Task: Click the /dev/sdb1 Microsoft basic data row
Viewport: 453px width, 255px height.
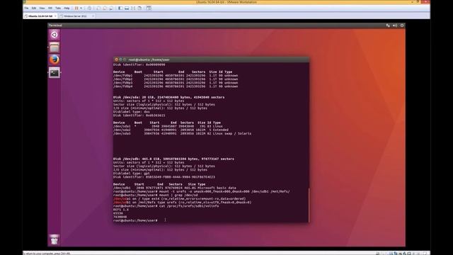Action: [x=175, y=188]
